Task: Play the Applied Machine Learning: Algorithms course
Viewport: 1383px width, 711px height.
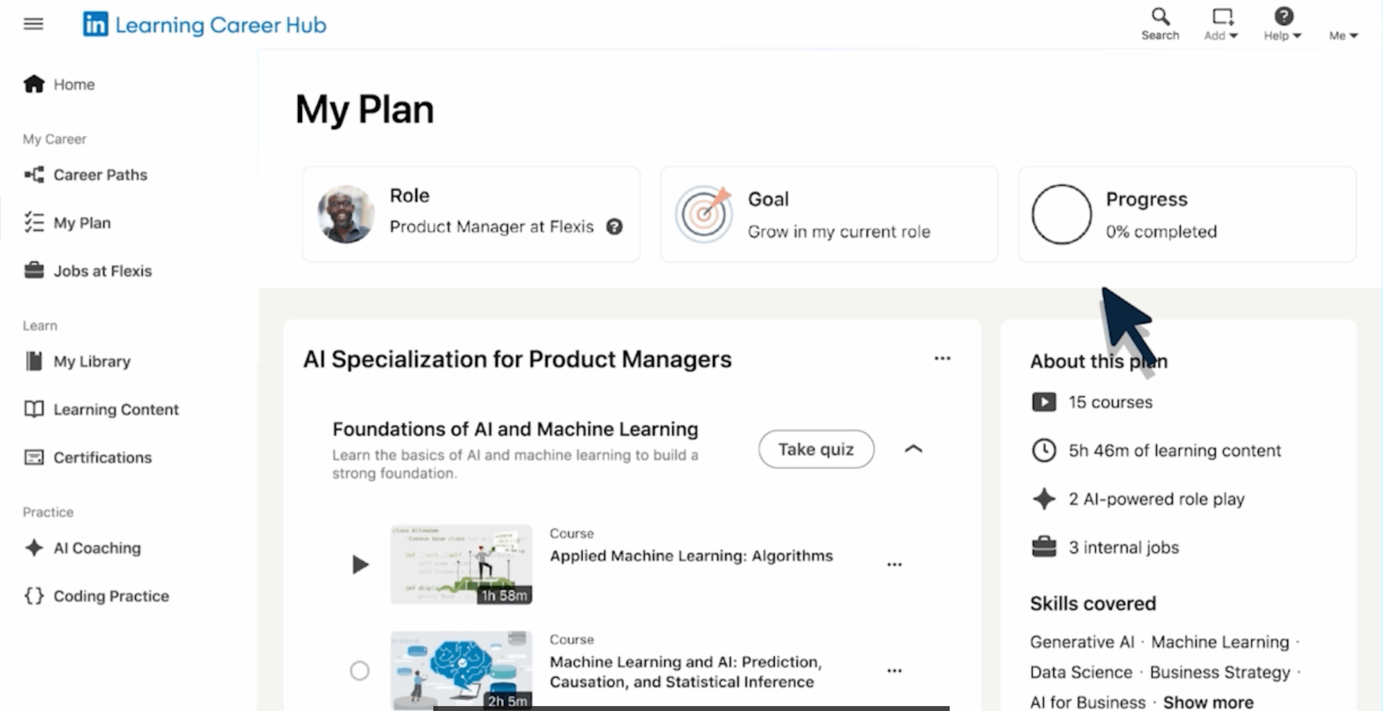Action: pos(360,564)
